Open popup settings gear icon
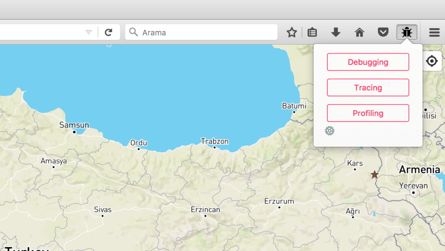 click(329, 131)
